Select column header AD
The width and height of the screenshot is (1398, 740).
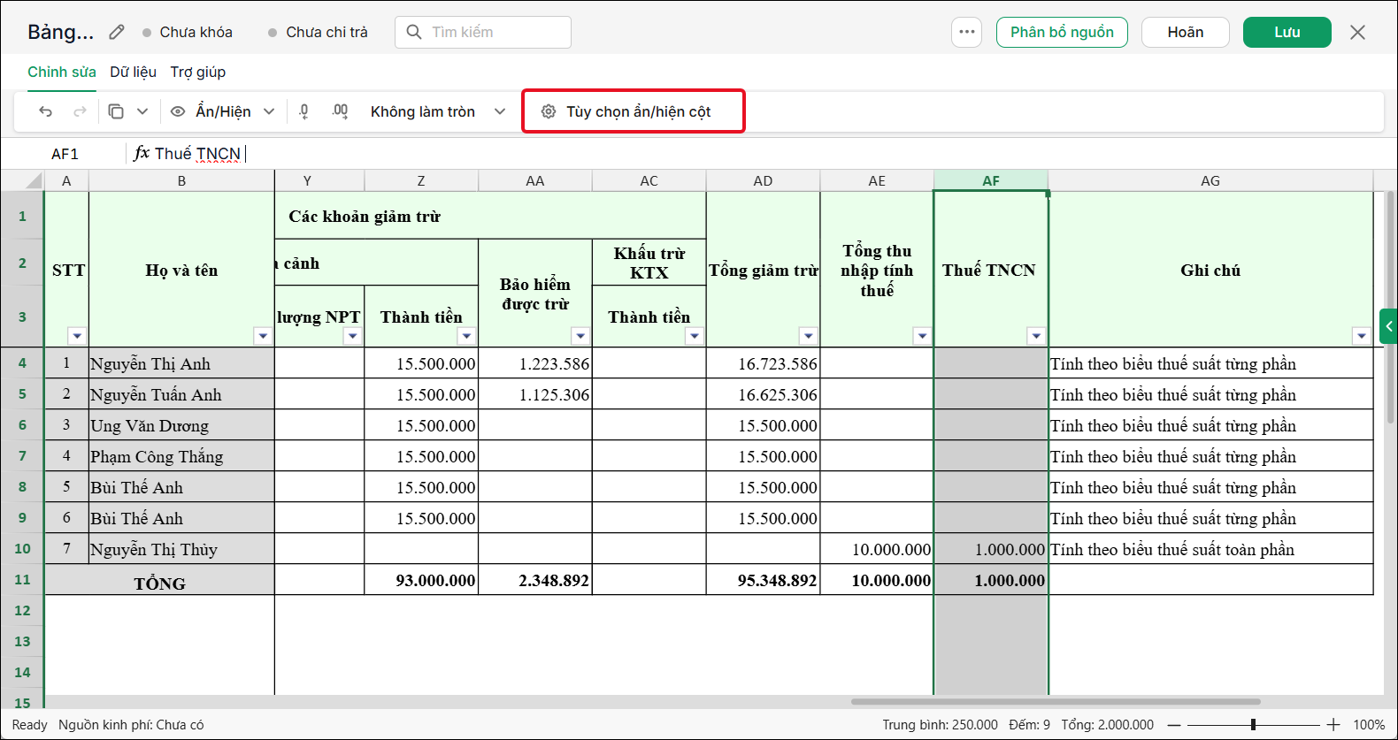point(763,180)
